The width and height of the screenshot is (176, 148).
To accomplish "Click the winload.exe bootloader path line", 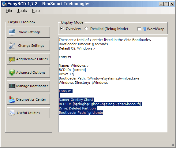I will (x=99, y=78).
